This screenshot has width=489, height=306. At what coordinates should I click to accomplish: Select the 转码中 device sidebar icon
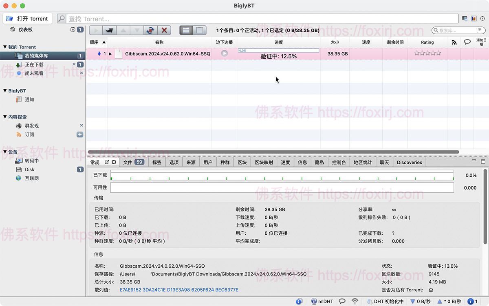[x=18, y=161]
